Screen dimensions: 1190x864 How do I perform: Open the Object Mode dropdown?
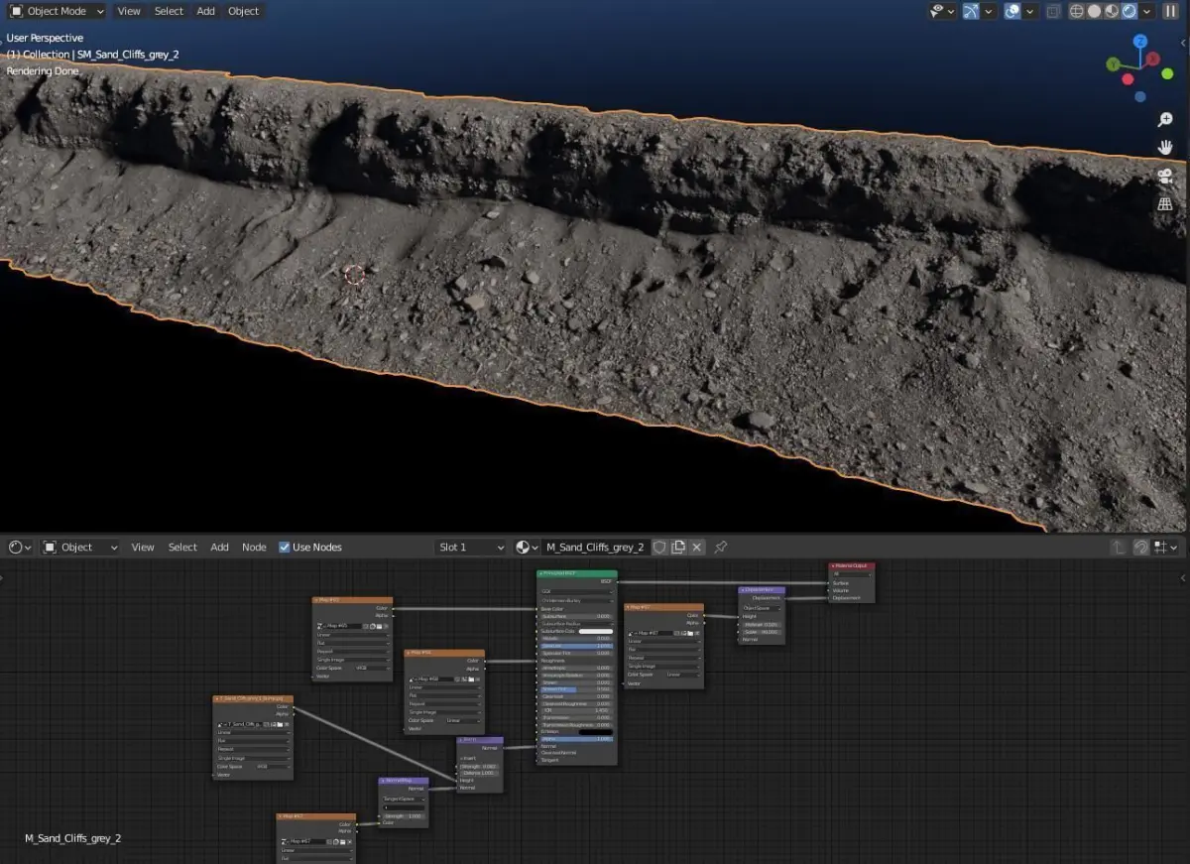pos(58,11)
